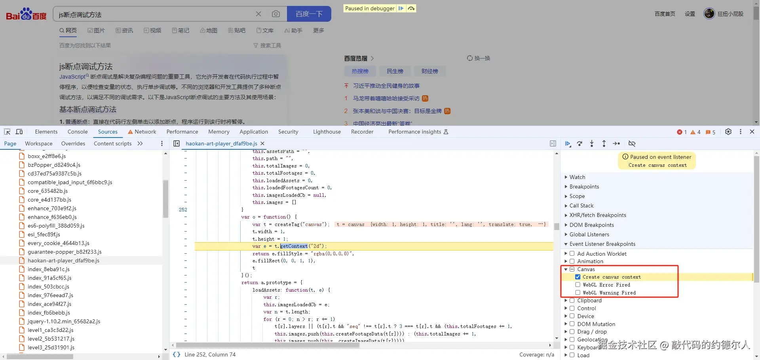Click the issues counter showing 5

tap(710, 132)
